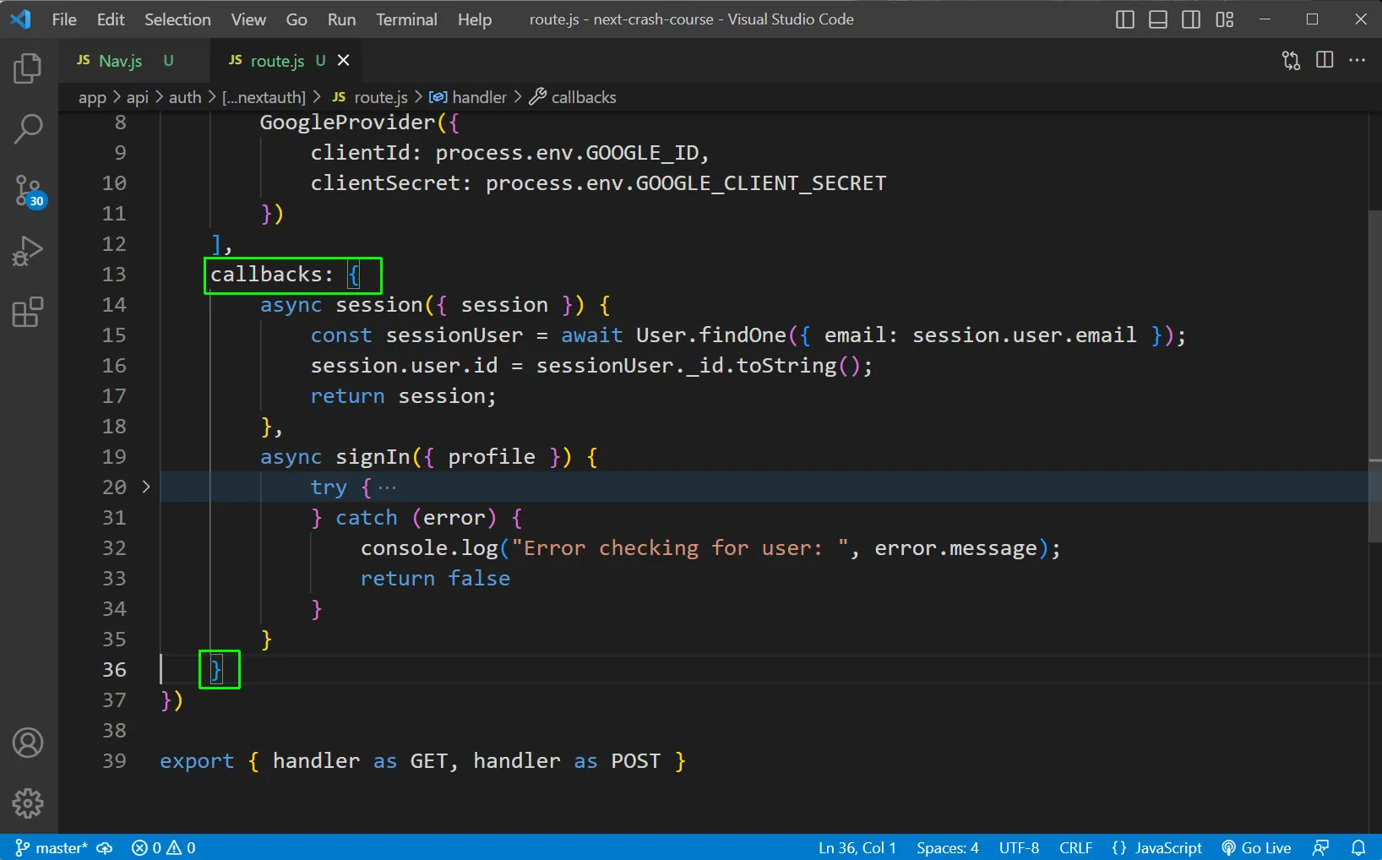Image resolution: width=1382 pixels, height=860 pixels.
Task: Click line number 13 in gutter
Action: click(114, 275)
